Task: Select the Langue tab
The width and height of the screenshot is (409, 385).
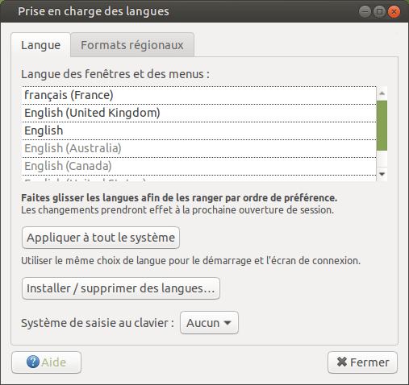Action: [40, 45]
